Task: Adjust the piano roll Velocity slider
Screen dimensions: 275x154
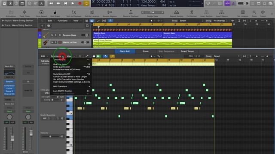Action: point(50,136)
